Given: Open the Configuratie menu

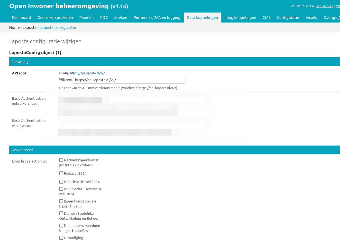Looking at the screenshot, I should (288, 17).
